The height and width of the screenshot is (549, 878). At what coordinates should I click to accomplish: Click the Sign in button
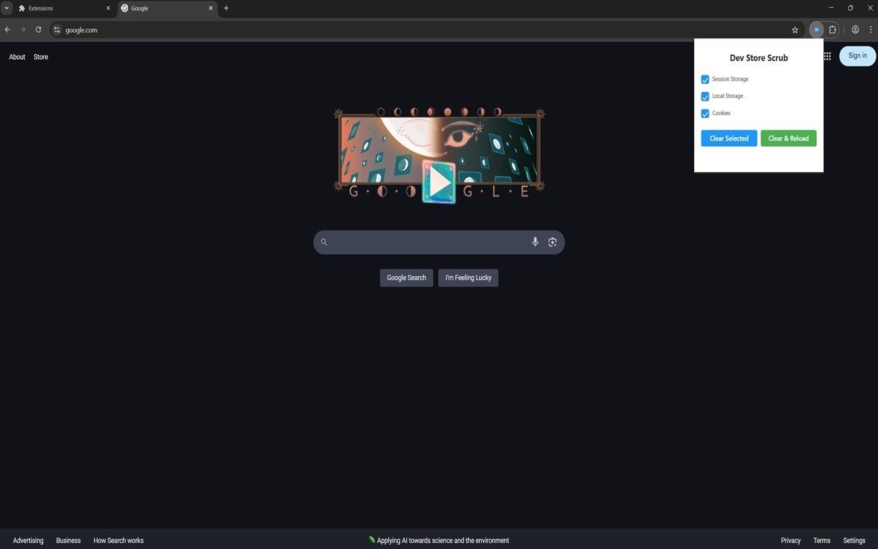coord(857,56)
